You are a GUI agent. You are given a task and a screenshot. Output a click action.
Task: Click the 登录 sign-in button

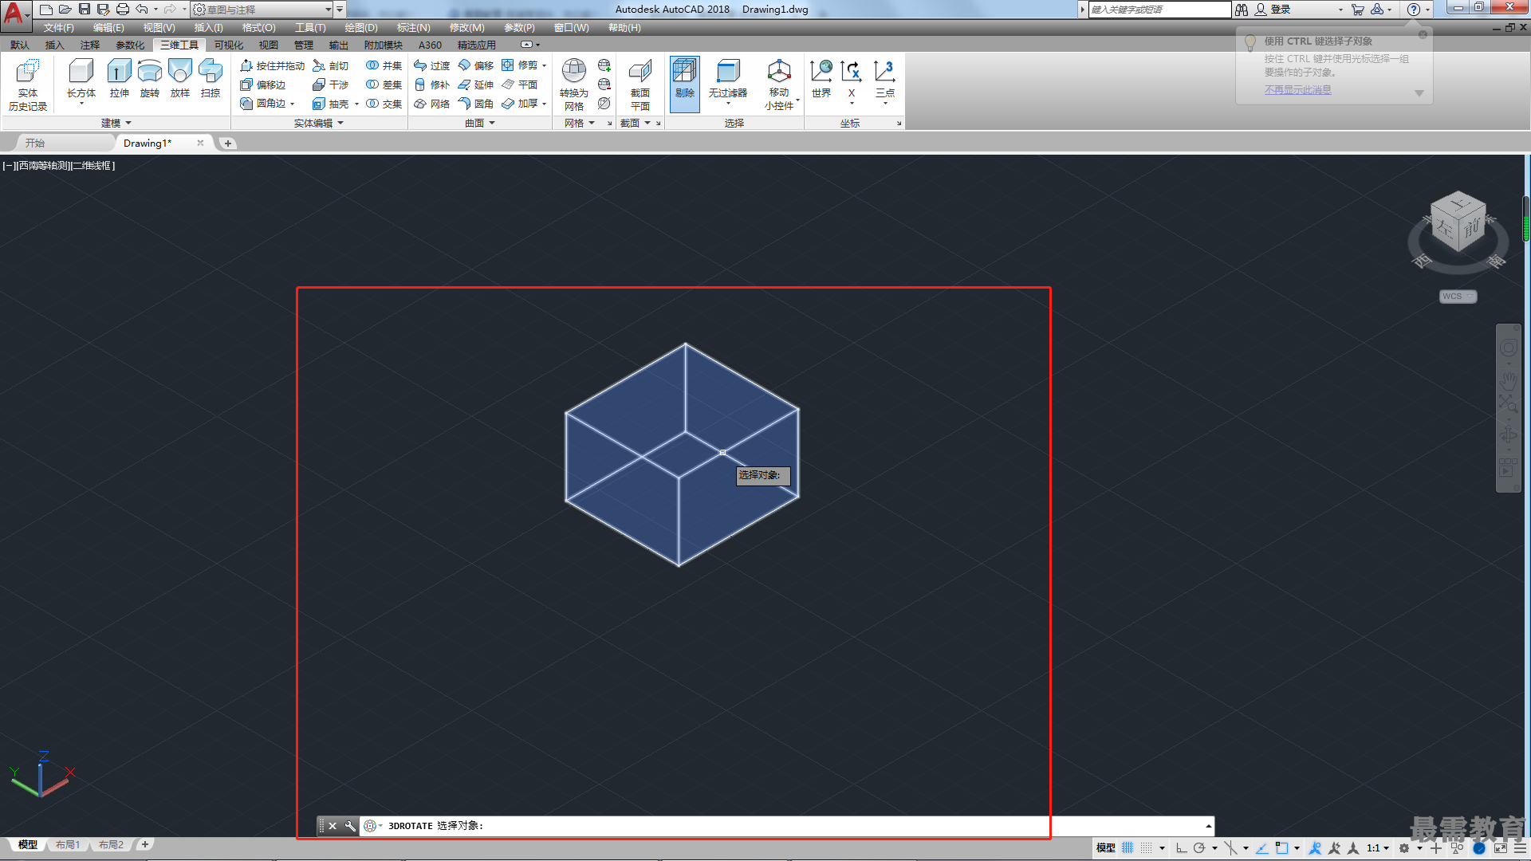1273,10
